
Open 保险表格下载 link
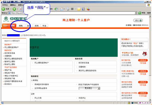pyautogui.click(x=10, y=78)
